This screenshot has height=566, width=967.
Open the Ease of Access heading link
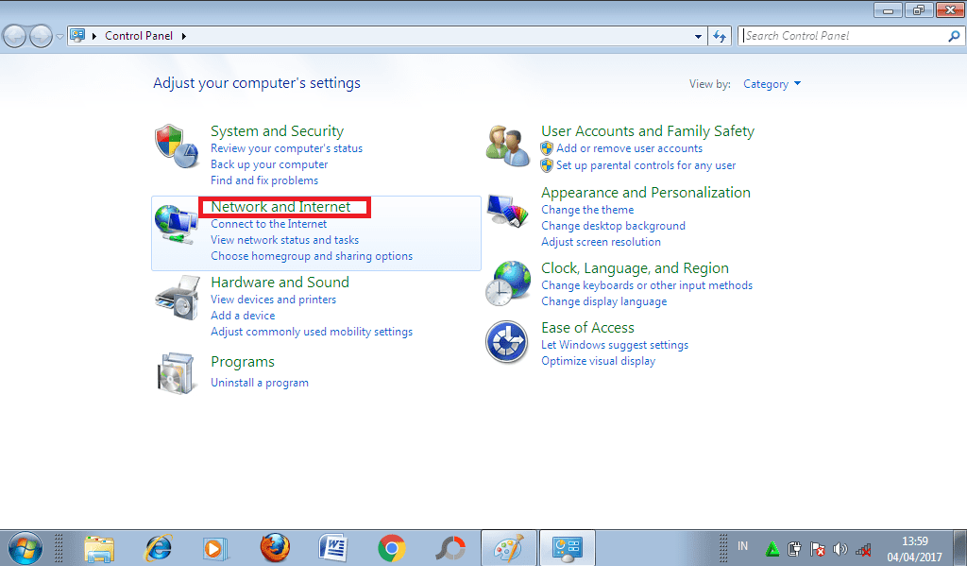click(587, 328)
